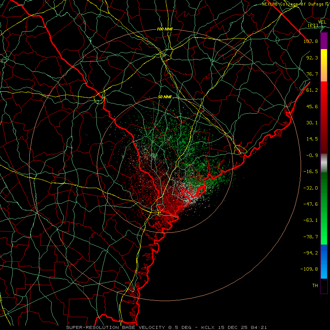Click the 92.3 velocity scale value
330x330 pixels.
(x=312, y=58)
